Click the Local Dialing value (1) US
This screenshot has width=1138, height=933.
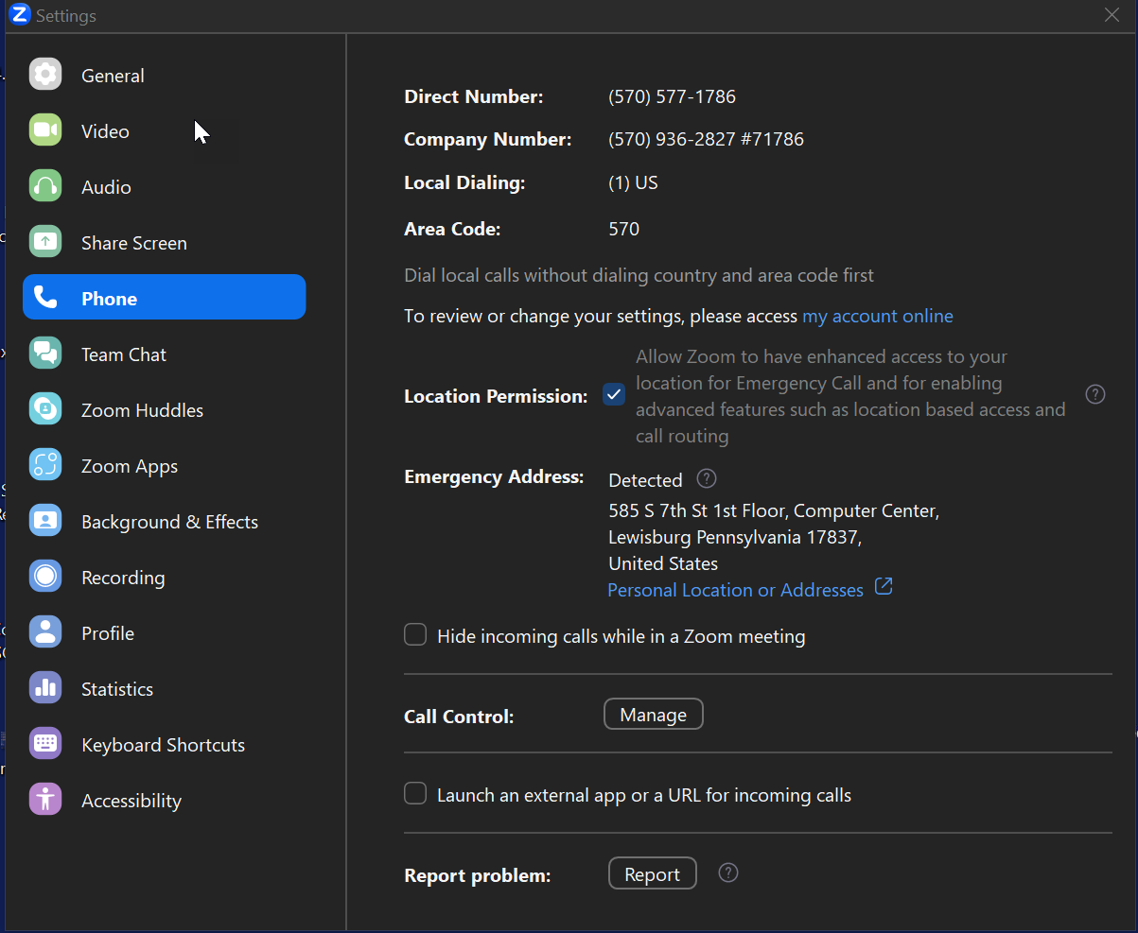coord(633,182)
